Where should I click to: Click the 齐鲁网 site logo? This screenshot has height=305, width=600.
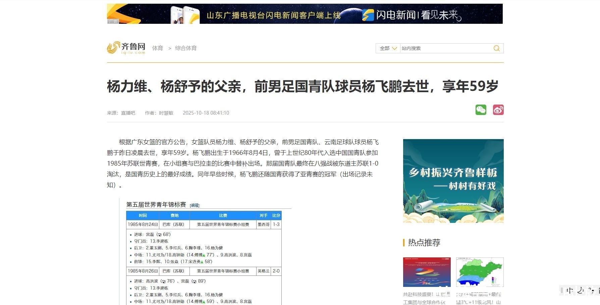(x=126, y=48)
